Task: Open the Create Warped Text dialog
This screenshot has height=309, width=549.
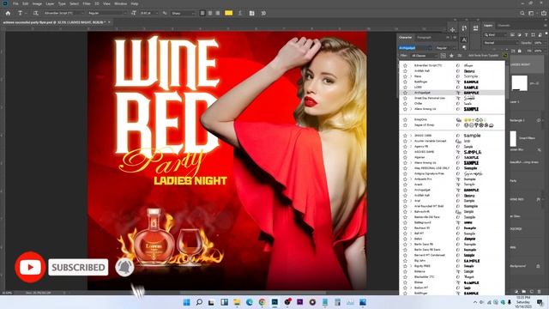Action: 240,13
